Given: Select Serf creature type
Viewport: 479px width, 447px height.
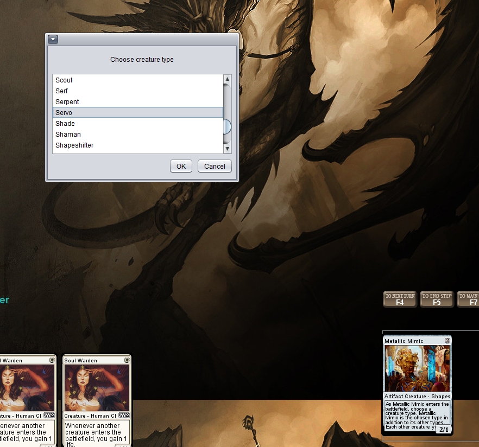Looking at the screenshot, I should tap(138, 91).
